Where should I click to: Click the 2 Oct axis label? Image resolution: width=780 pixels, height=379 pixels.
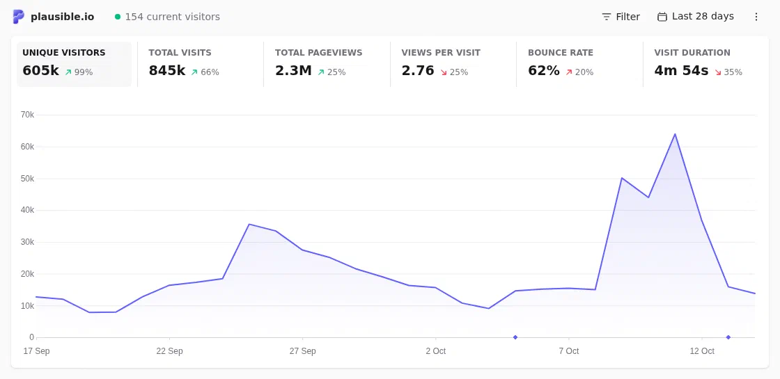pyautogui.click(x=436, y=351)
